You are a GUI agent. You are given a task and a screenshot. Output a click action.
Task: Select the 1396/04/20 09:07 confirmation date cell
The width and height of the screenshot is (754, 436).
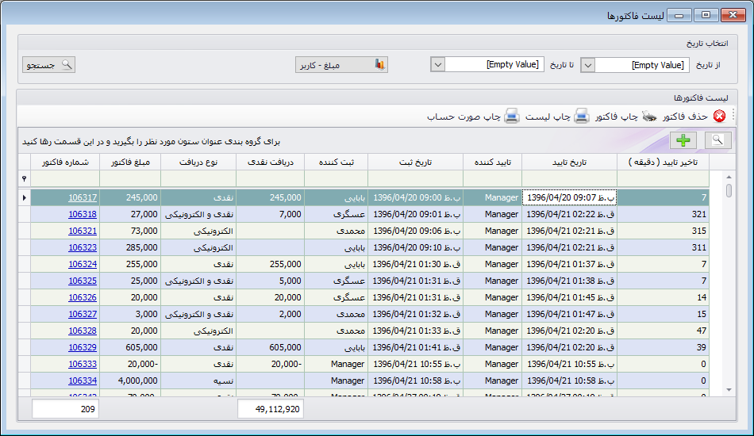pyautogui.click(x=569, y=198)
